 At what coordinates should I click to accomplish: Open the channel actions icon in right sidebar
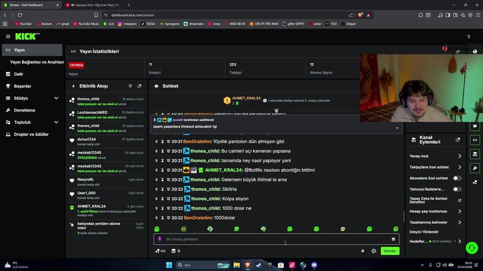[475, 154]
